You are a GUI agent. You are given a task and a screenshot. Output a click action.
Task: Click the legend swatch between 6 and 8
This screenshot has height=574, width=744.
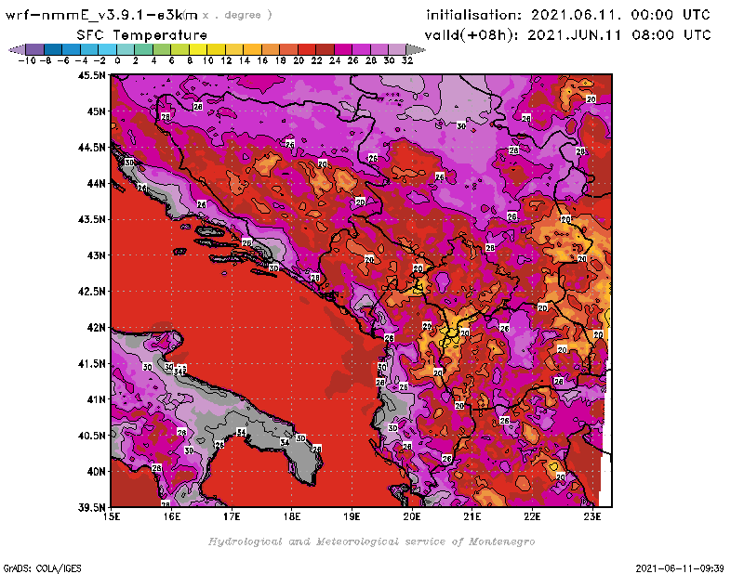pos(179,49)
